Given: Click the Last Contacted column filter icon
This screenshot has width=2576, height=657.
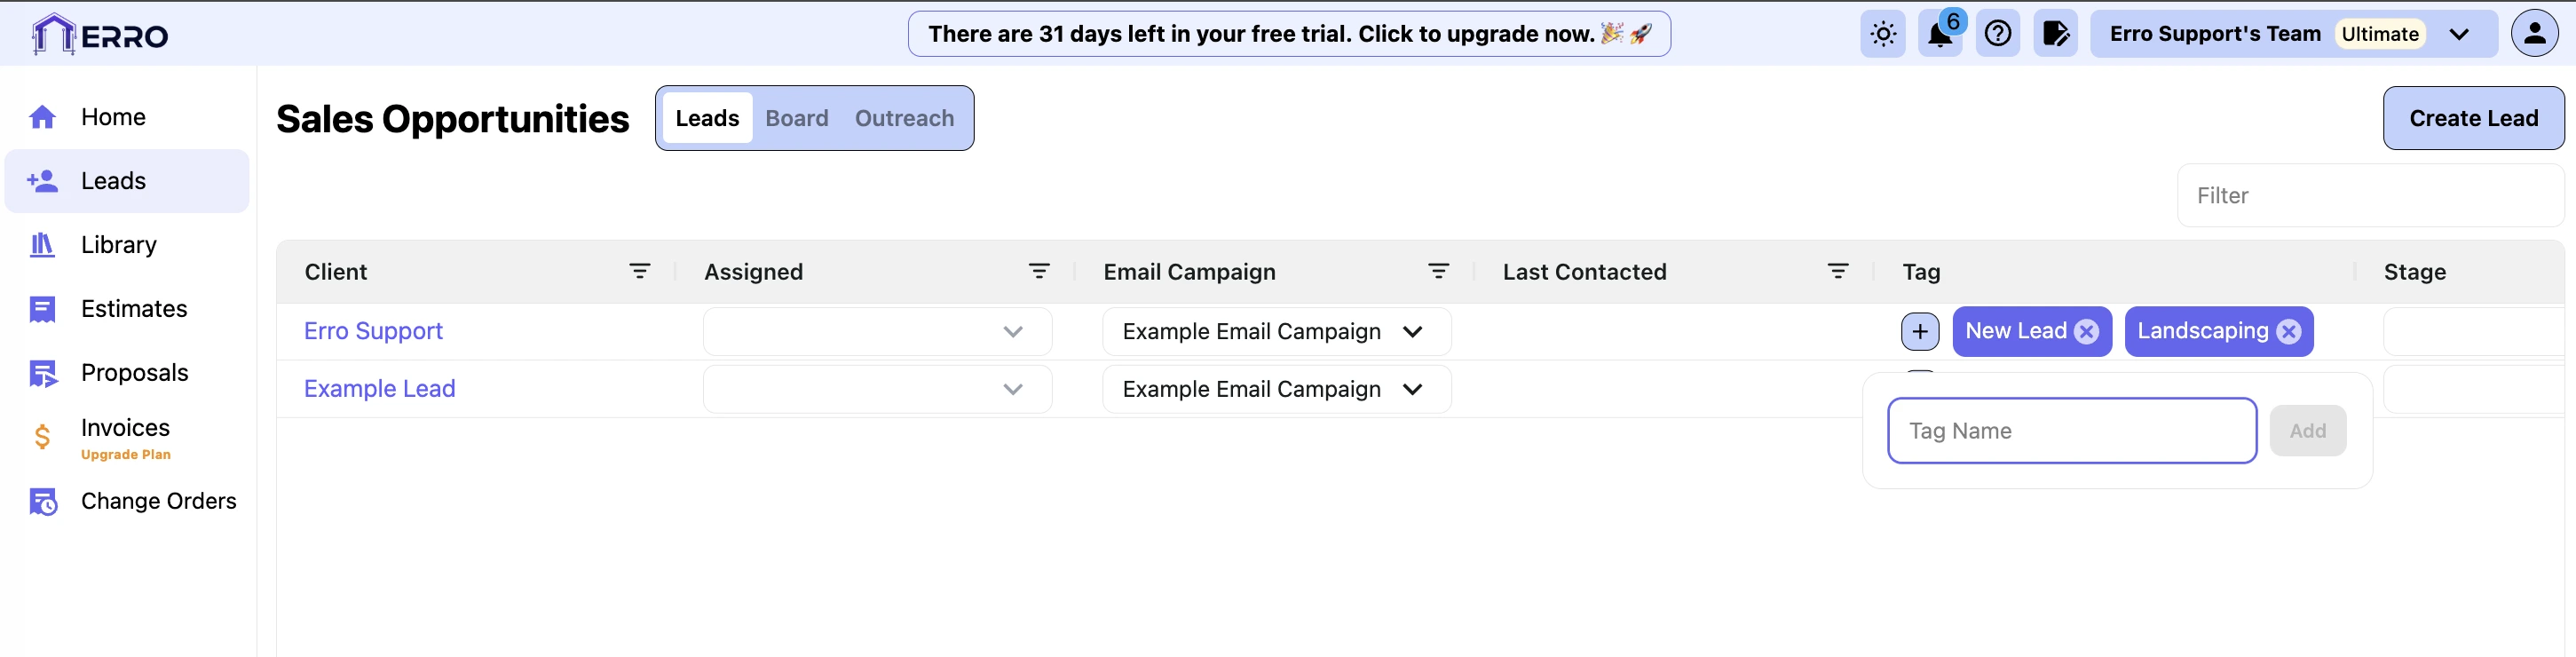Looking at the screenshot, I should (1838, 271).
